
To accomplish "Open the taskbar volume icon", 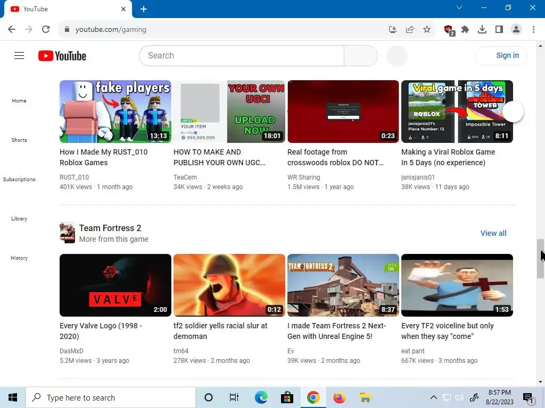I will pyautogui.click(x=459, y=397).
